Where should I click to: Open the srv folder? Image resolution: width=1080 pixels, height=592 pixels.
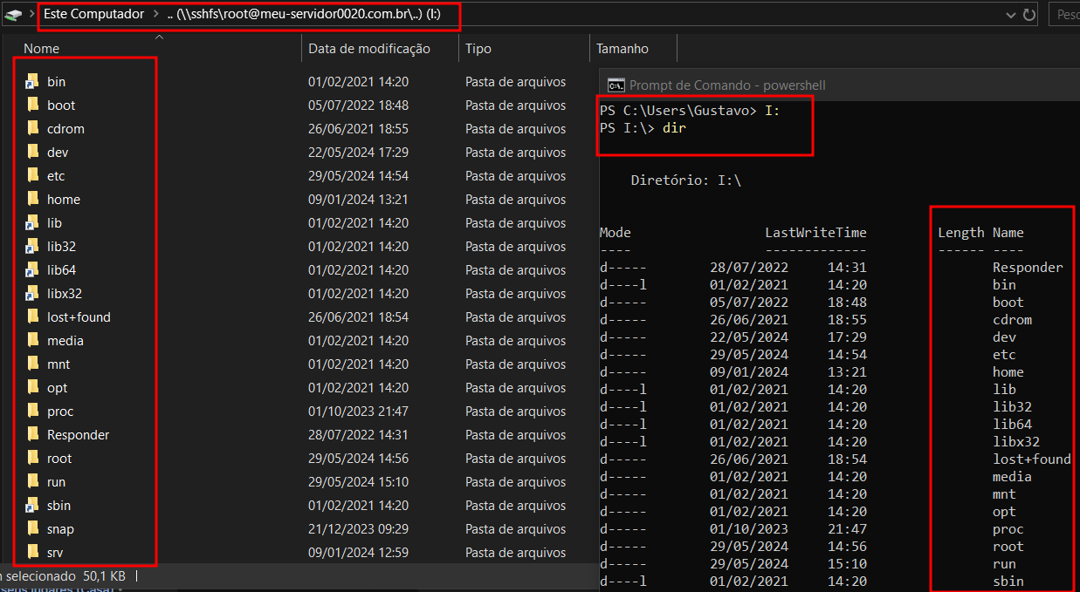point(56,552)
